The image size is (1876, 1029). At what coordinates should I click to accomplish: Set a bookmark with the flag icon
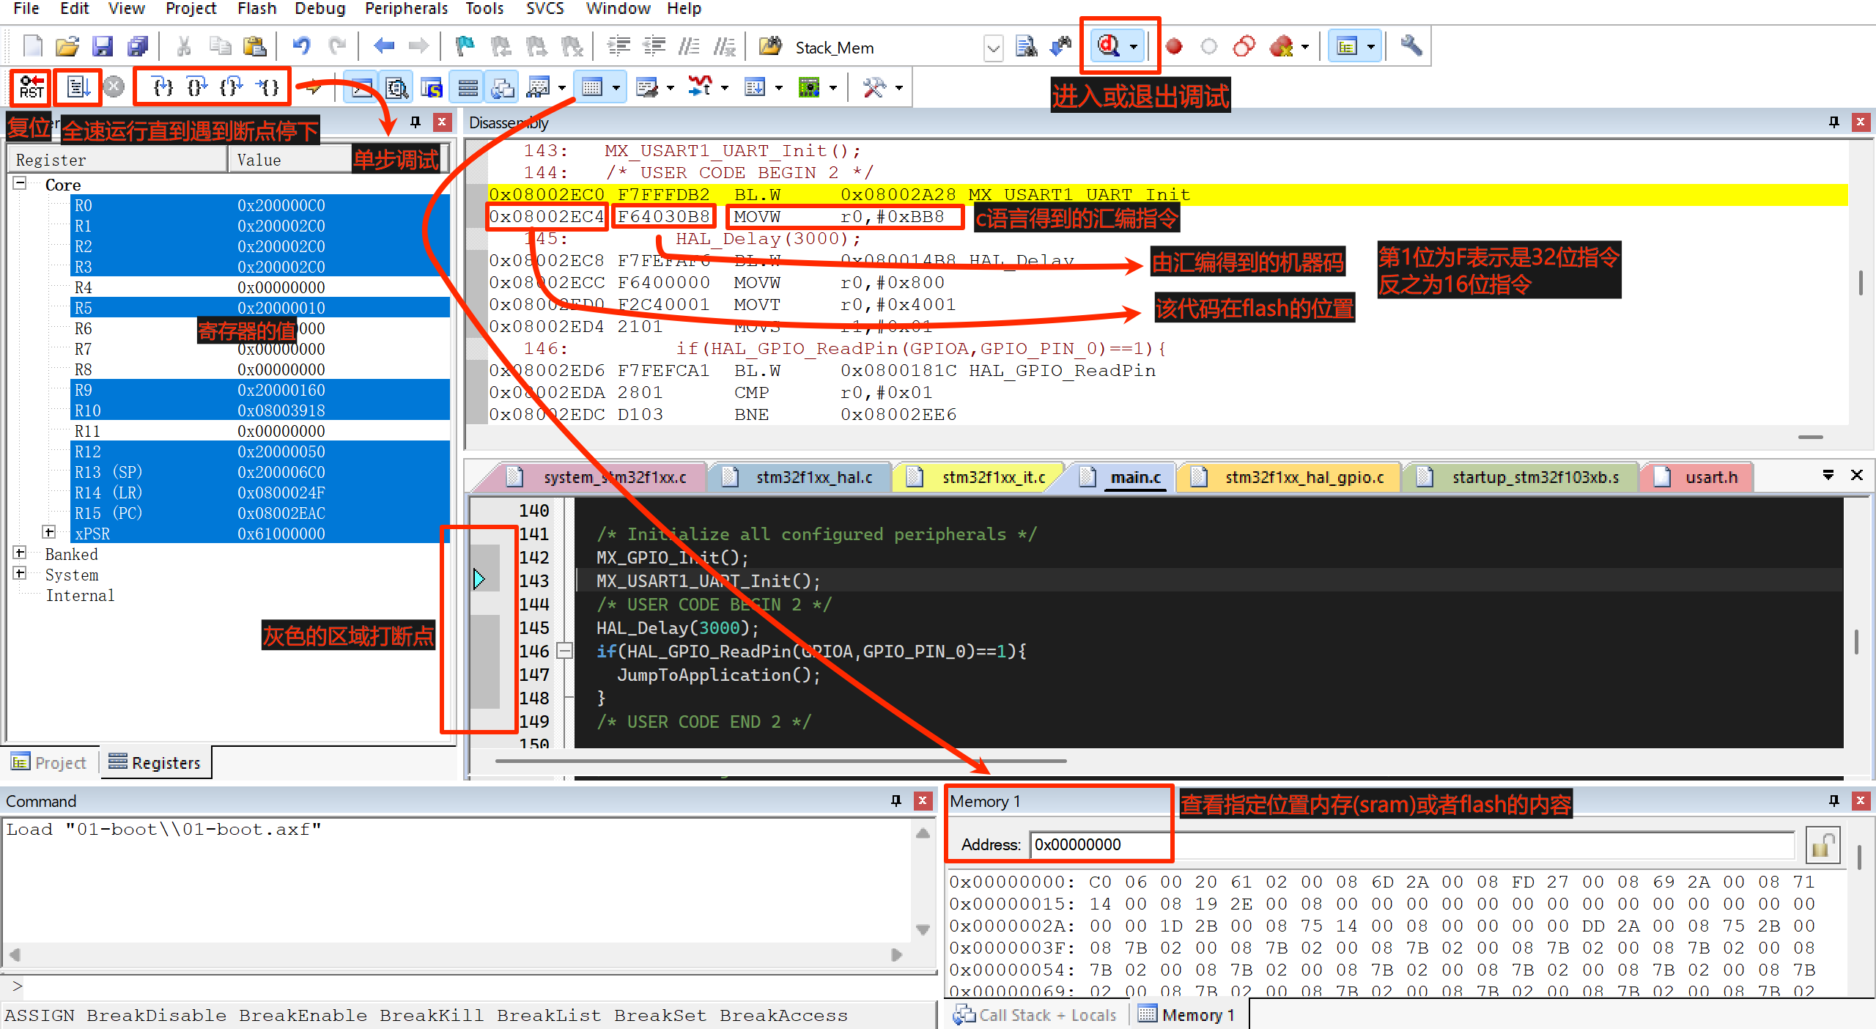pyautogui.click(x=465, y=47)
